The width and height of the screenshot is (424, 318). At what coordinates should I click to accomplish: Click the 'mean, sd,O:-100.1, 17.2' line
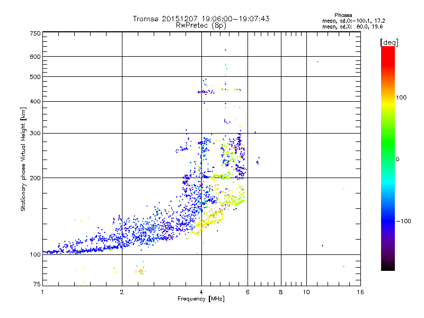coord(354,21)
